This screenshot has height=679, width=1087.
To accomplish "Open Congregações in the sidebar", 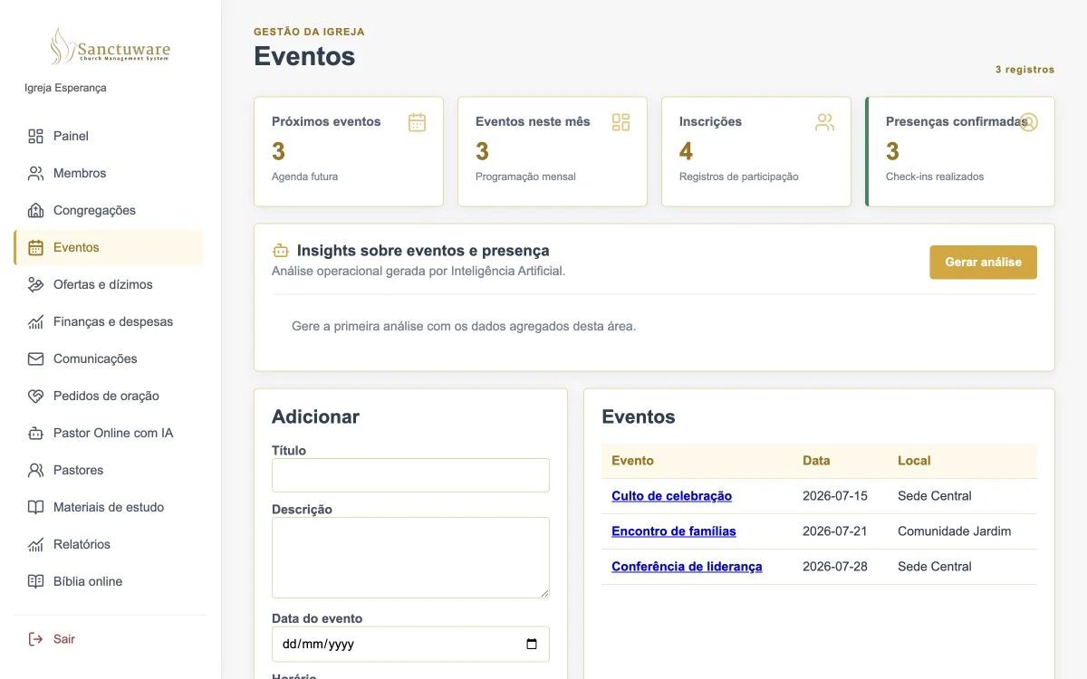I will pyautogui.click(x=108, y=210).
